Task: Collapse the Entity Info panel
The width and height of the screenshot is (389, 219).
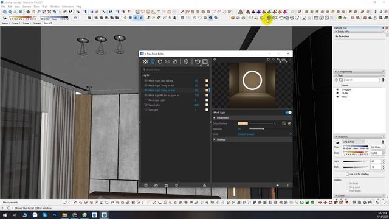Action: (336, 32)
